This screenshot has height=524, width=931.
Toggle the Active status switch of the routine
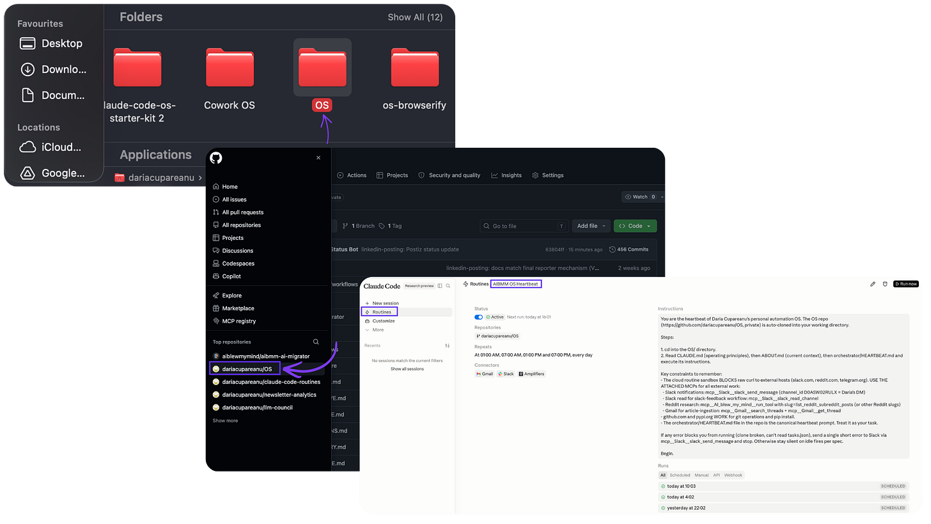(x=478, y=317)
